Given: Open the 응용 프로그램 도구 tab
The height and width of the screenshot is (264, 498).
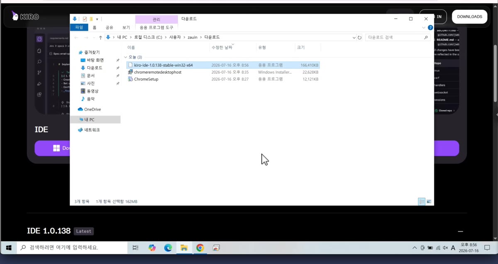Looking at the screenshot, I should tap(156, 27).
